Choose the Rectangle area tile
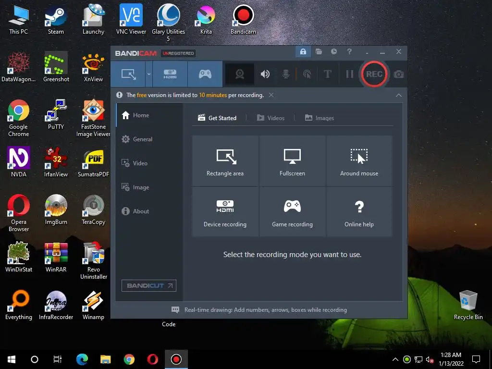The width and height of the screenshot is (492, 369). tap(225, 161)
